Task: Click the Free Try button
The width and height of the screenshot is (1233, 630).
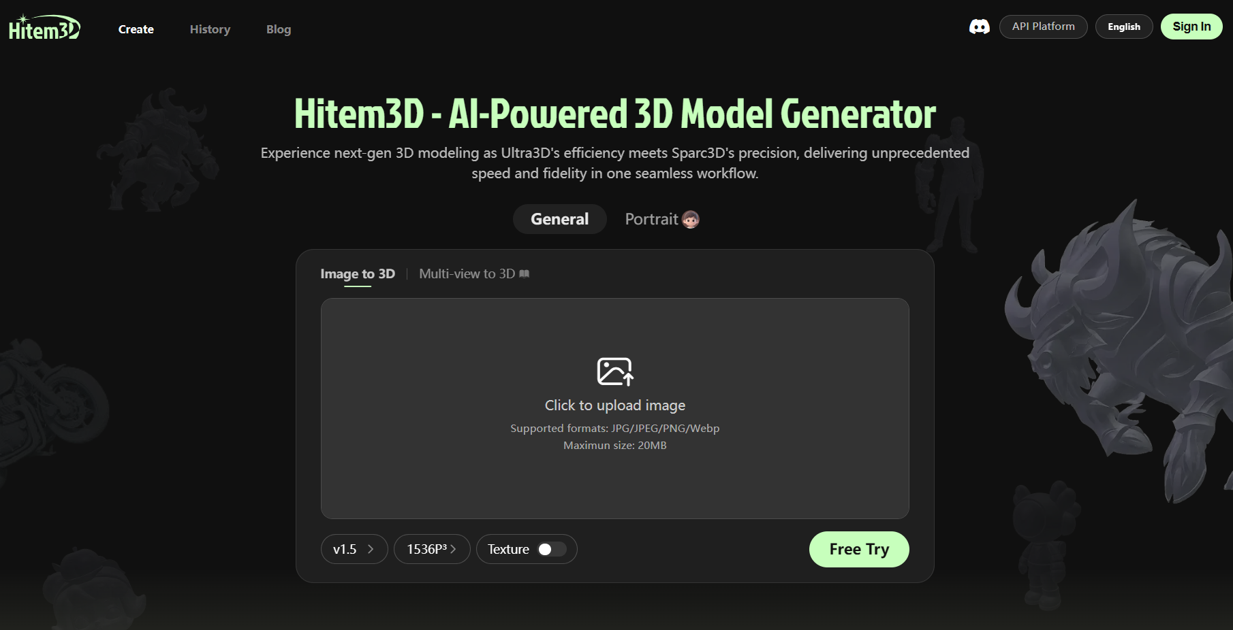Action: [858, 549]
